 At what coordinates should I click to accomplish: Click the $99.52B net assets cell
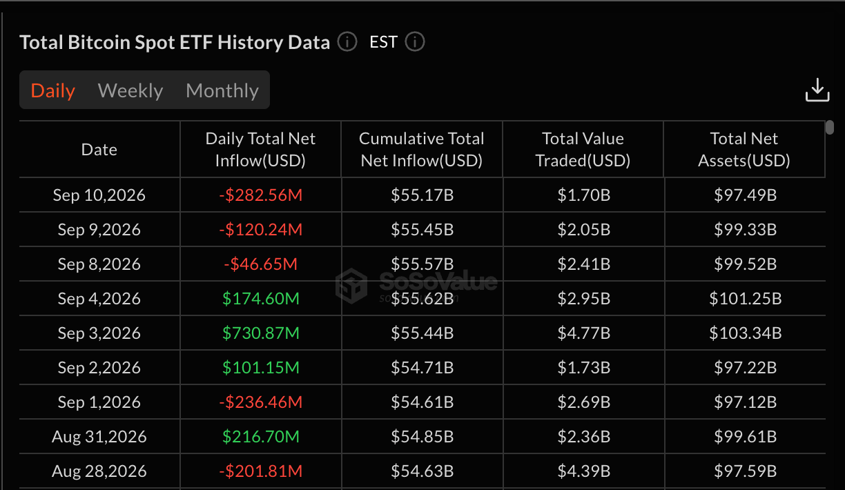click(745, 264)
